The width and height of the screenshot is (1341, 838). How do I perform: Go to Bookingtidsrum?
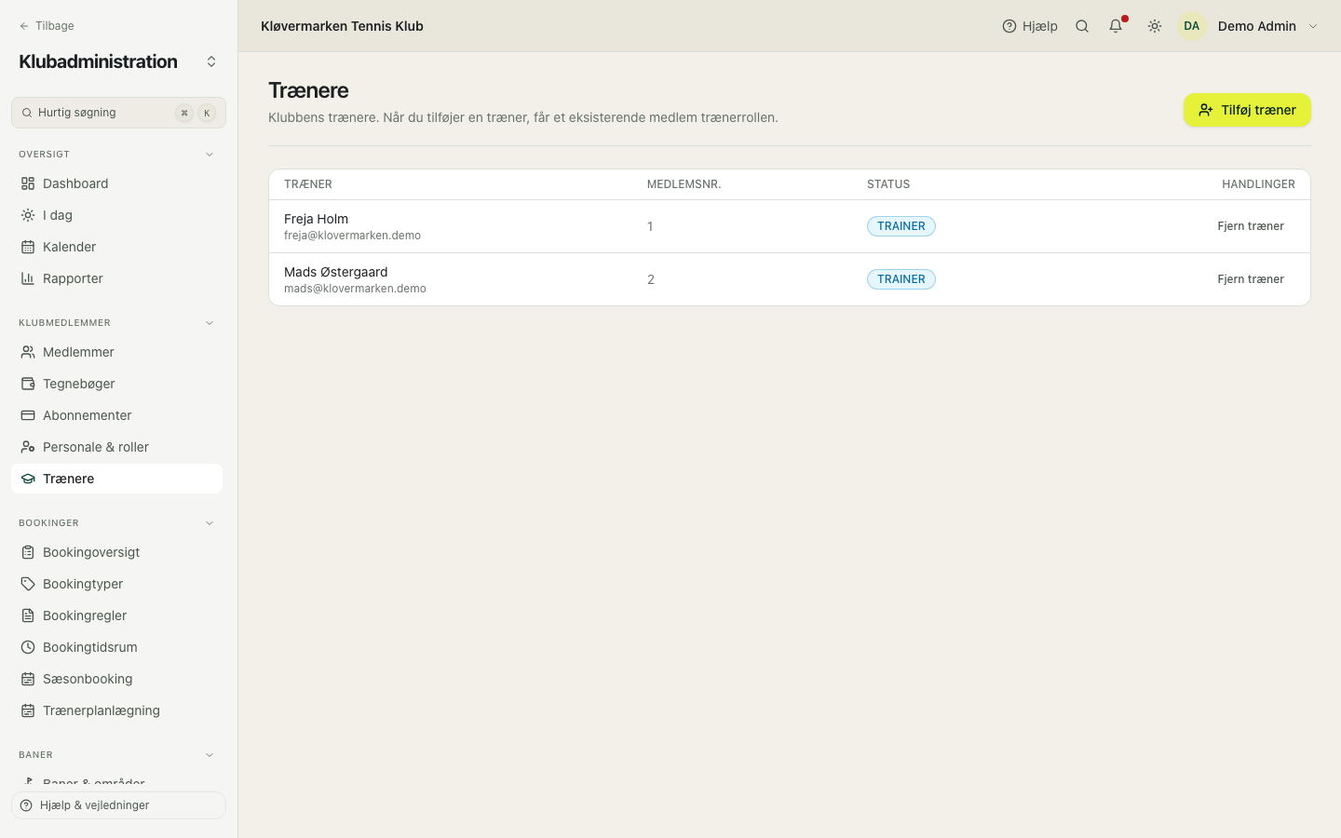pos(116,647)
